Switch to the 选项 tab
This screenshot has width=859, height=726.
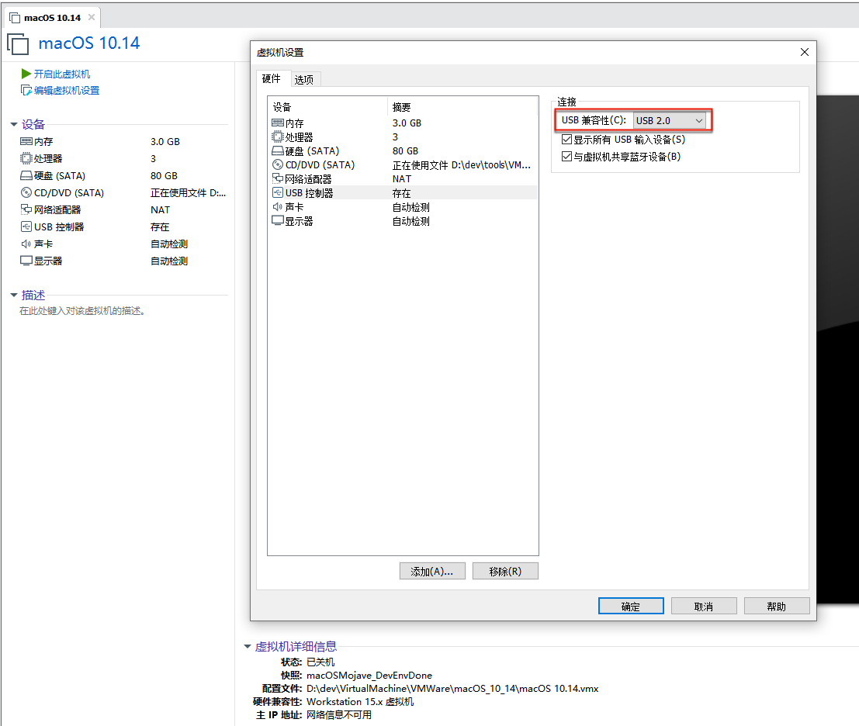(304, 80)
